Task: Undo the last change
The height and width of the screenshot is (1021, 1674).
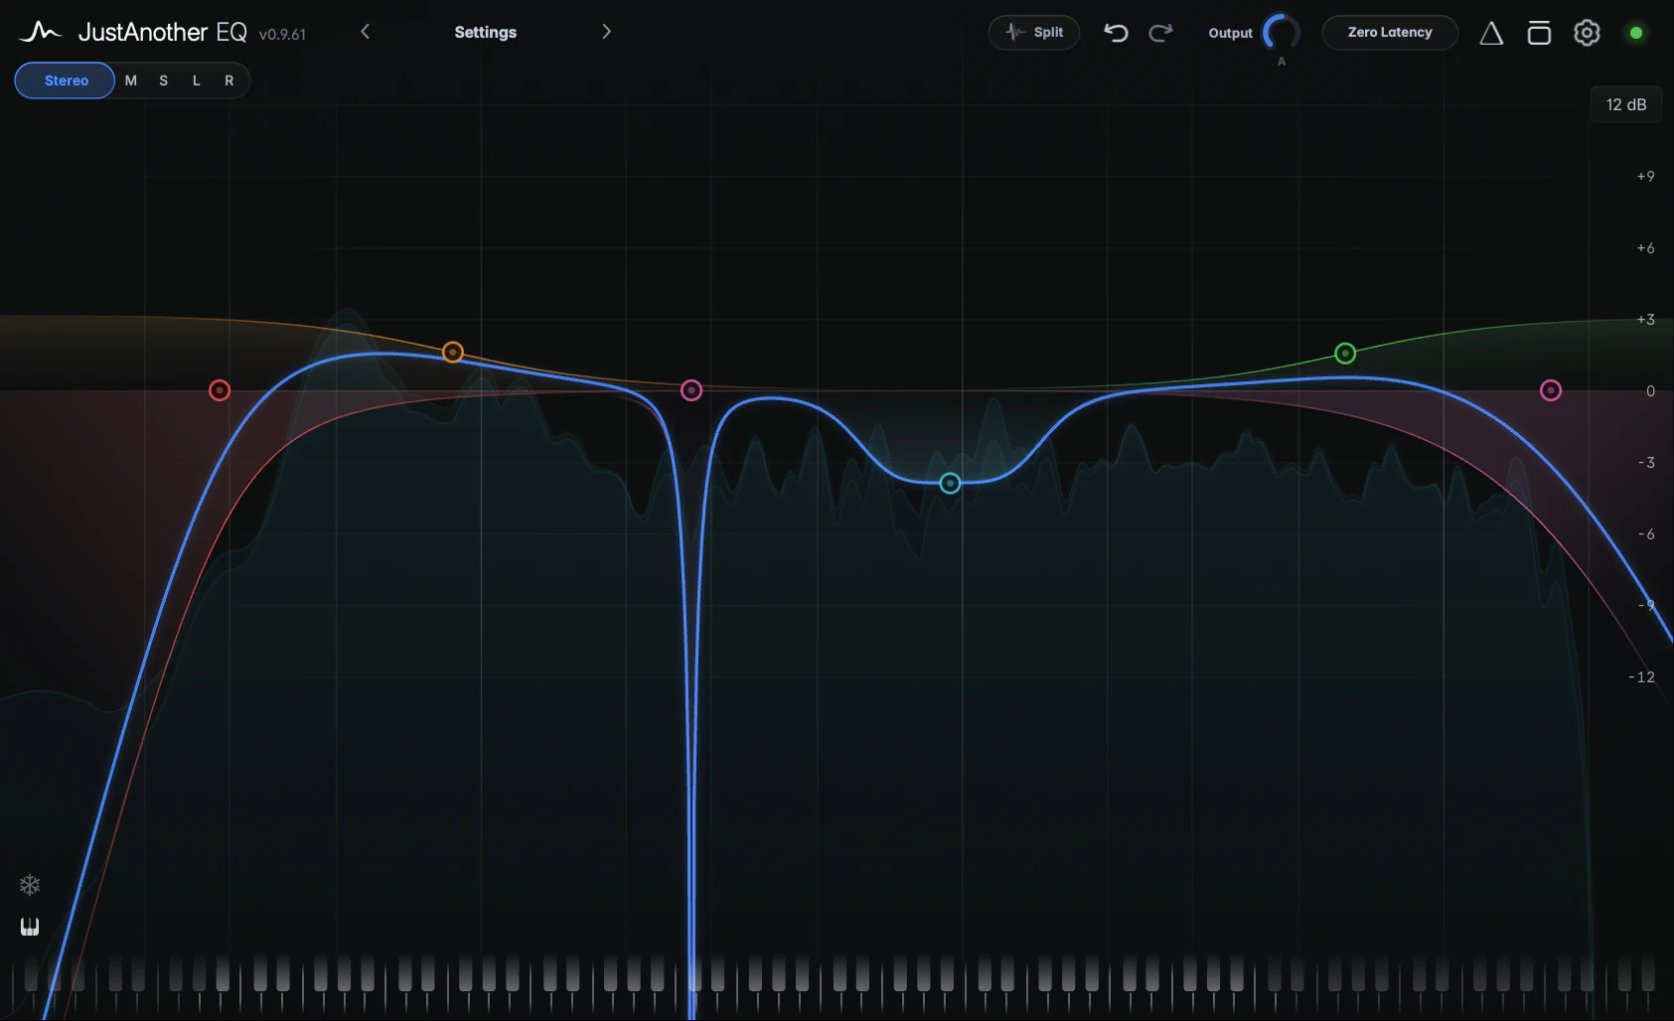Action: (x=1116, y=33)
